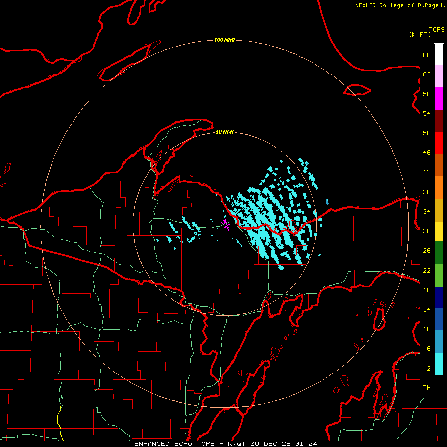Click the '26' legend value
This screenshot has height=447, width=447.
point(427,251)
